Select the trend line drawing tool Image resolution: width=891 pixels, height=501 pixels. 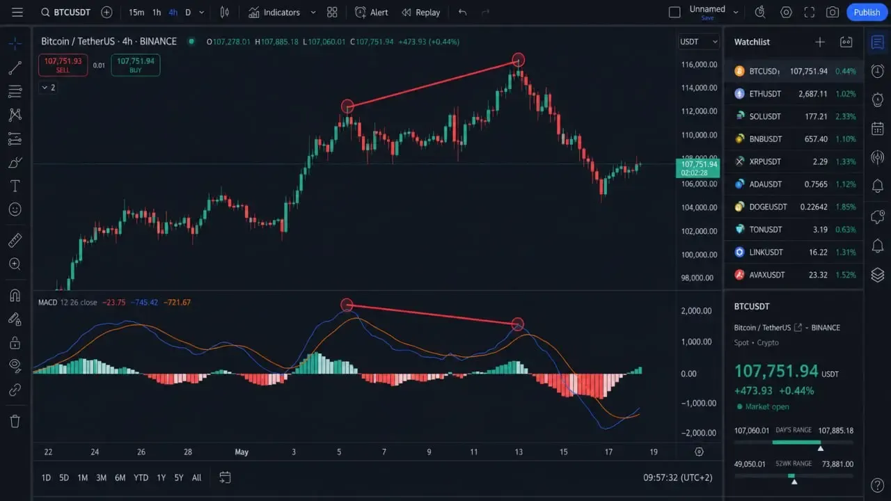click(x=15, y=67)
